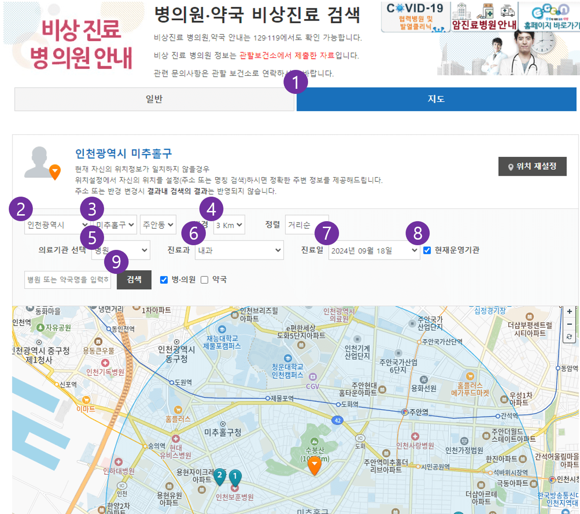
Task: Open the 미추홀구 district dropdown
Action: [x=115, y=225]
